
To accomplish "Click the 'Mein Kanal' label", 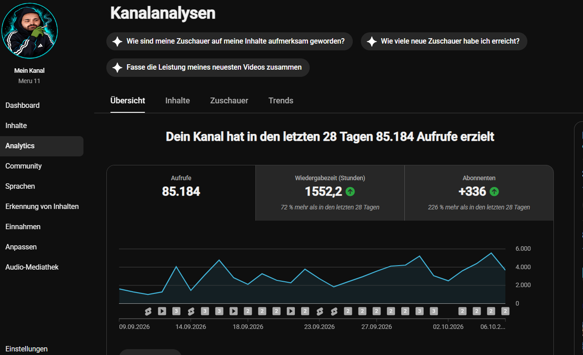I will [29, 71].
